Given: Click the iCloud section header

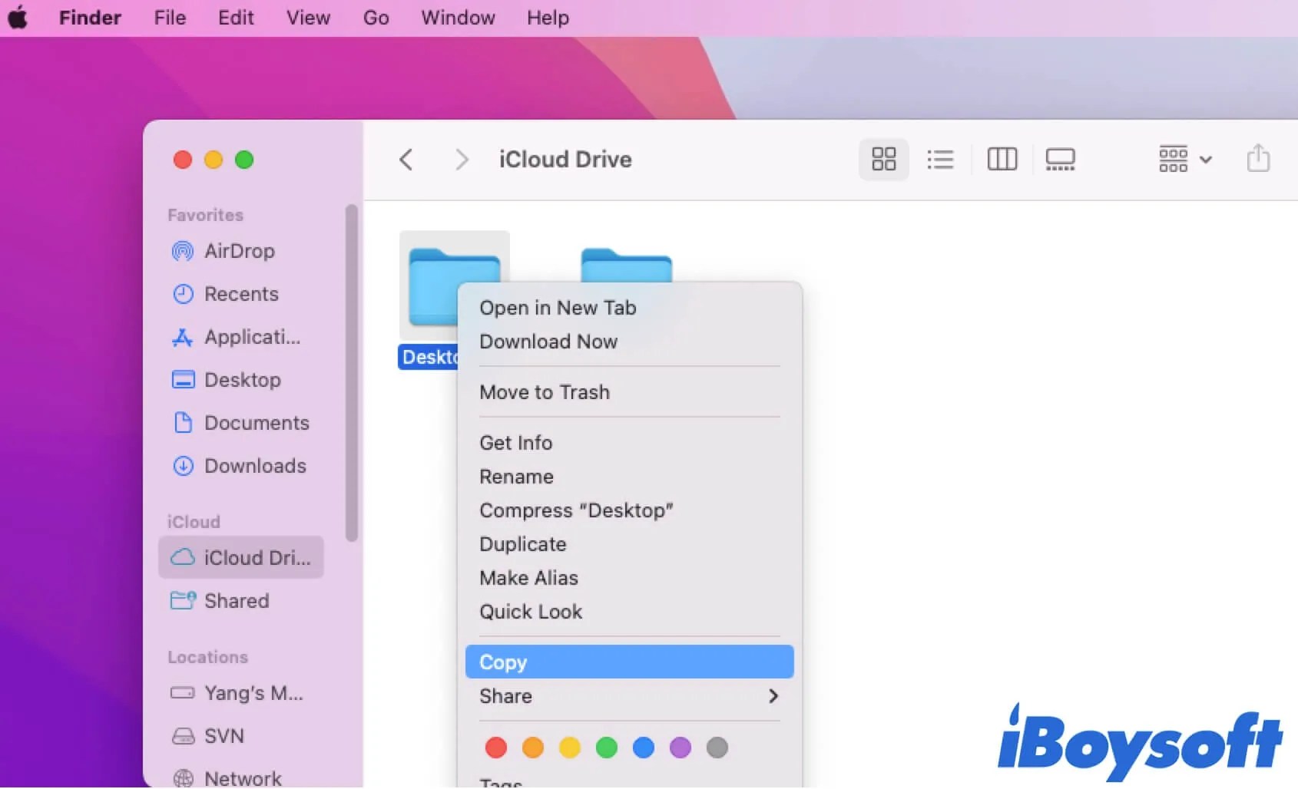Looking at the screenshot, I should tap(194, 522).
